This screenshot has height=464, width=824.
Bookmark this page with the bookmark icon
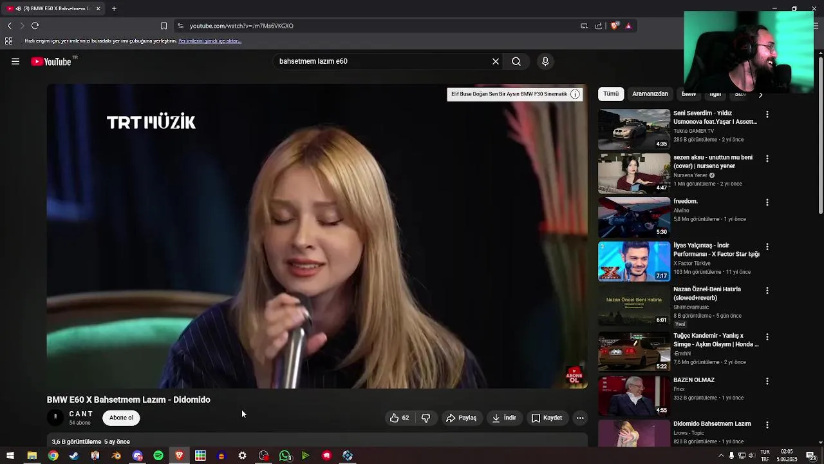164,26
